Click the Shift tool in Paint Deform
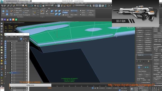Image resolution: width=162 pixels, height=91 pixels. (3, 12)
